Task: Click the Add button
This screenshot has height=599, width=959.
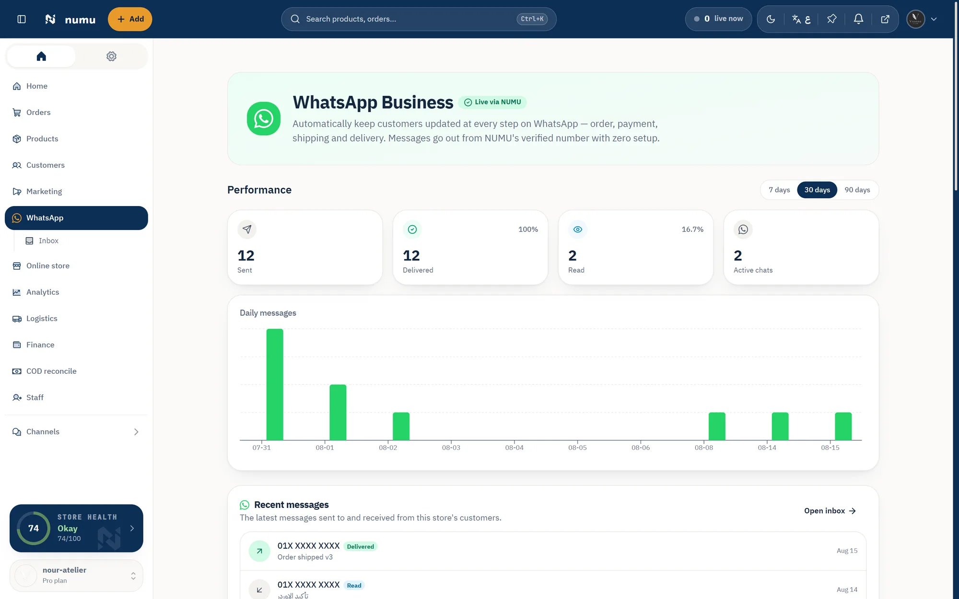Action: coord(130,19)
